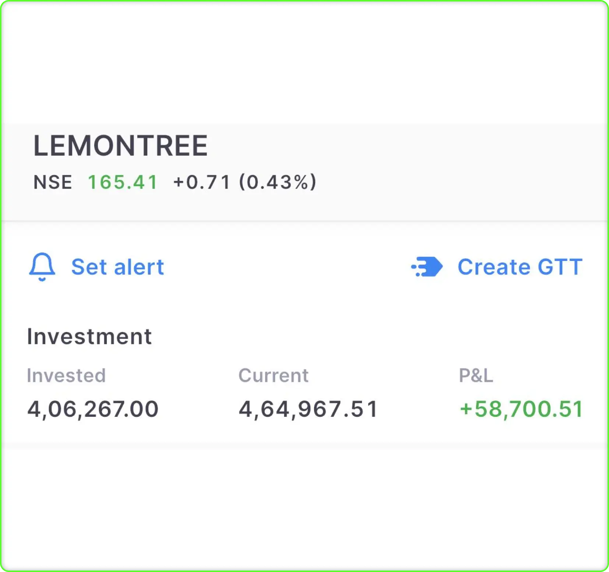Select the Investment section heading

[89, 336]
